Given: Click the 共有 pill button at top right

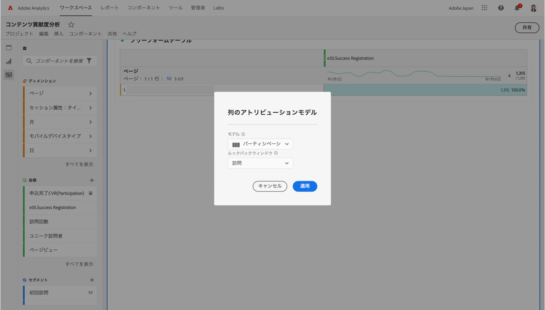Looking at the screenshot, I should point(527,28).
